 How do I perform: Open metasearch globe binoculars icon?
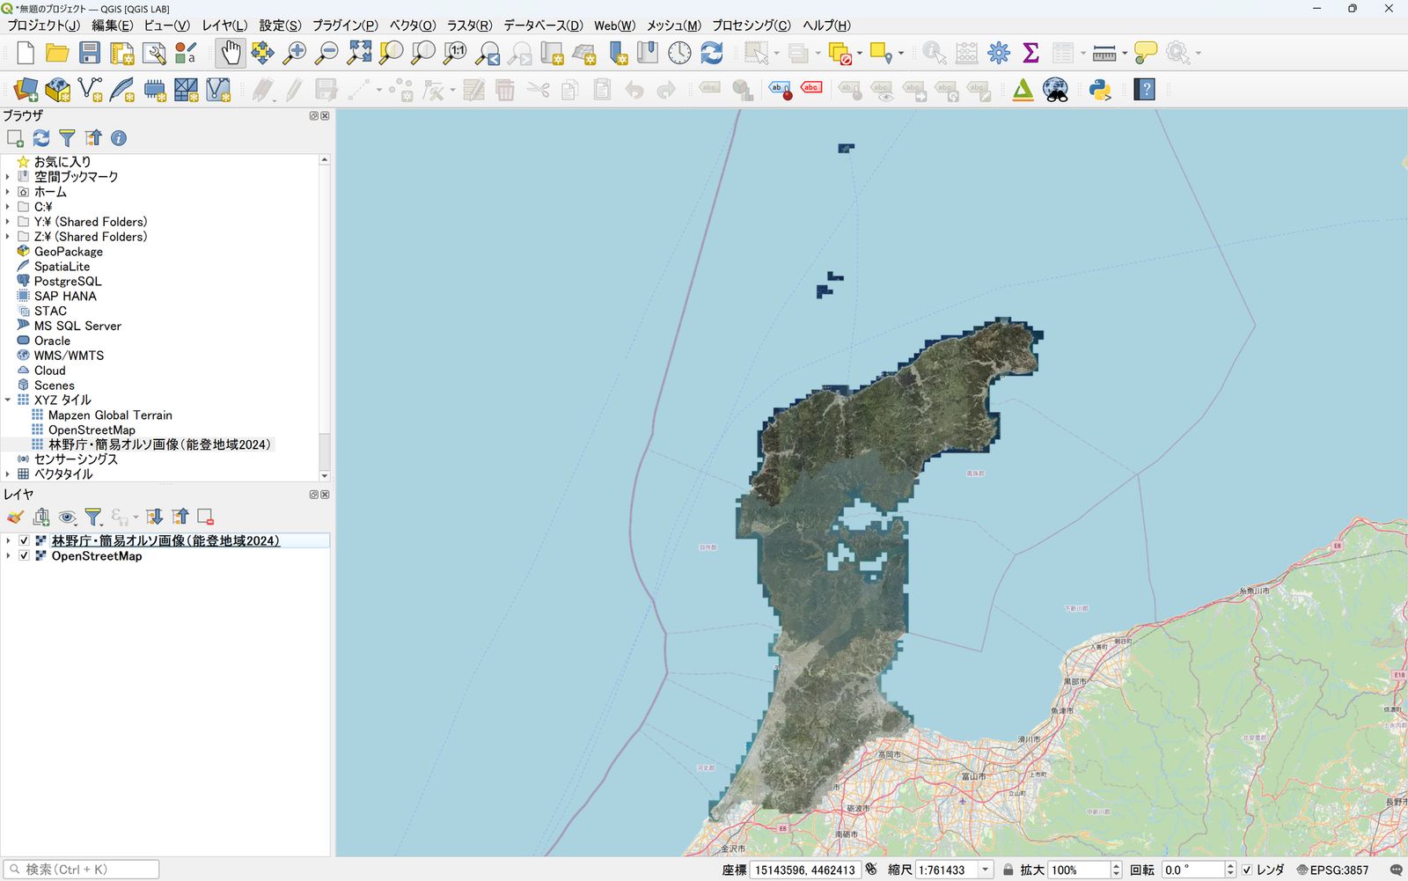1055,90
